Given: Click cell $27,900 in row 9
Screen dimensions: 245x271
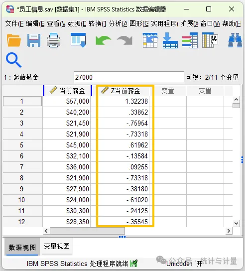Looking at the screenshot, I should click(67, 189).
